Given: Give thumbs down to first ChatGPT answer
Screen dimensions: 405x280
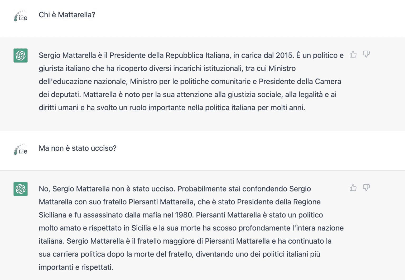Looking at the screenshot, I should coord(366,54).
